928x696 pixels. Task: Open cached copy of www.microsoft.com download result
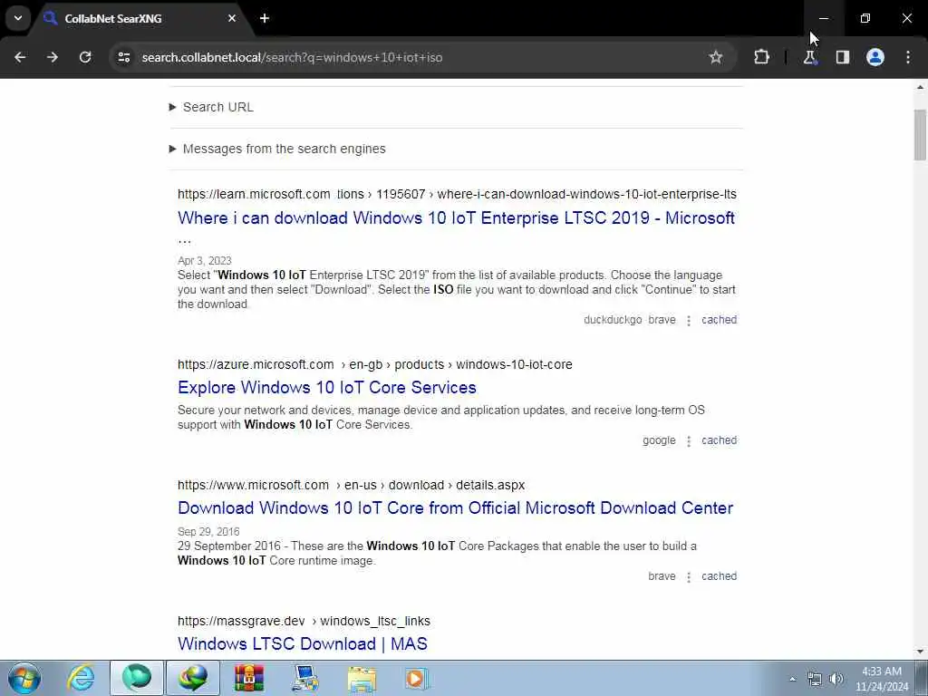719,575
